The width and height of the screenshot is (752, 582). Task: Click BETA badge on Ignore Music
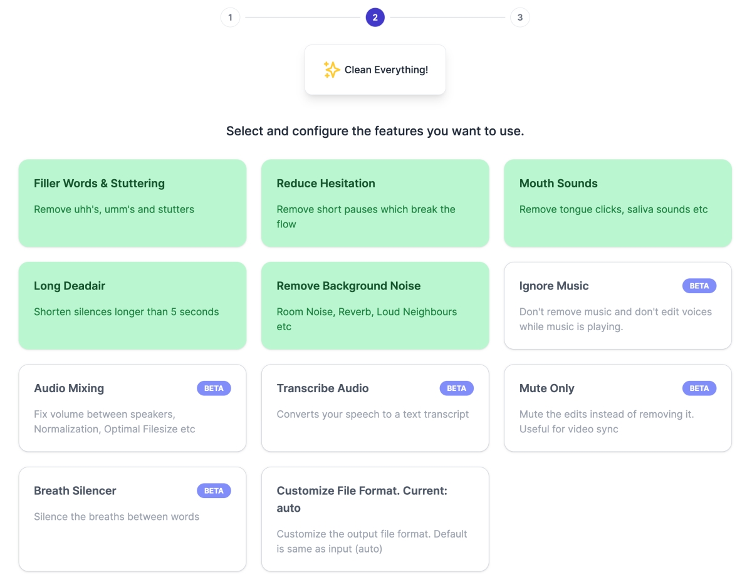699,286
